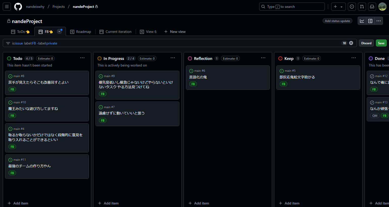Viewport: 389px width, 207px height.
Task: Open issue 魔王みたいな遊び方してますね
Action: [33, 109]
